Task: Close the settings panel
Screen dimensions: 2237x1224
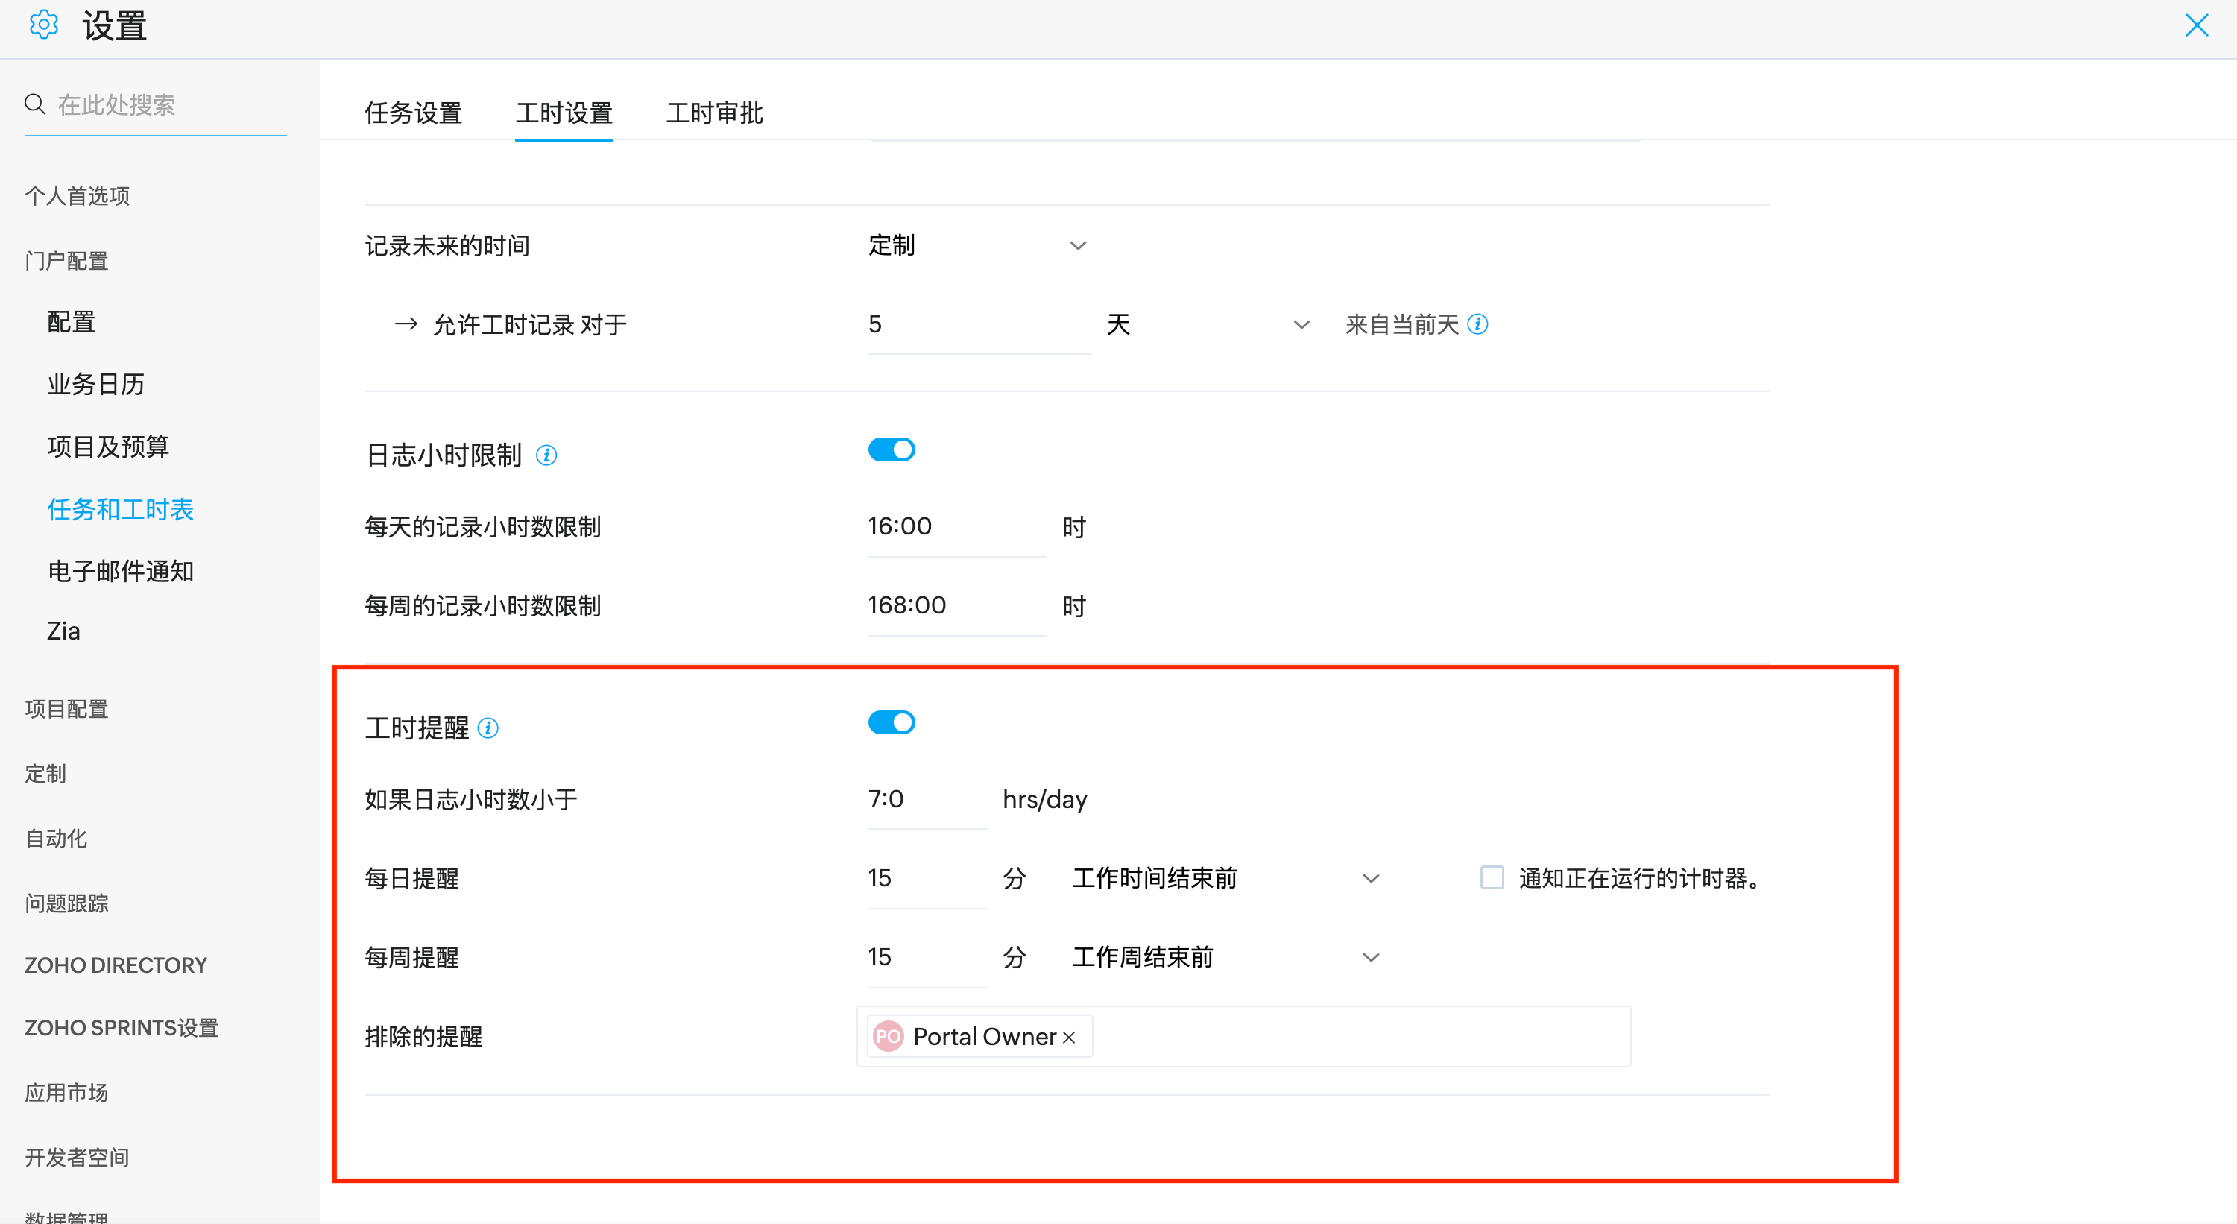Action: 2196,25
